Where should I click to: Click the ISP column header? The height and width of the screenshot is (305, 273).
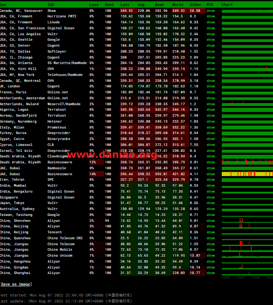[51, 5]
